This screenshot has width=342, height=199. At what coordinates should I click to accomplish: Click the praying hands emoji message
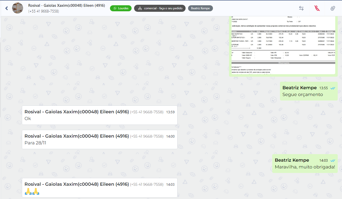click(x=32, y=191)
